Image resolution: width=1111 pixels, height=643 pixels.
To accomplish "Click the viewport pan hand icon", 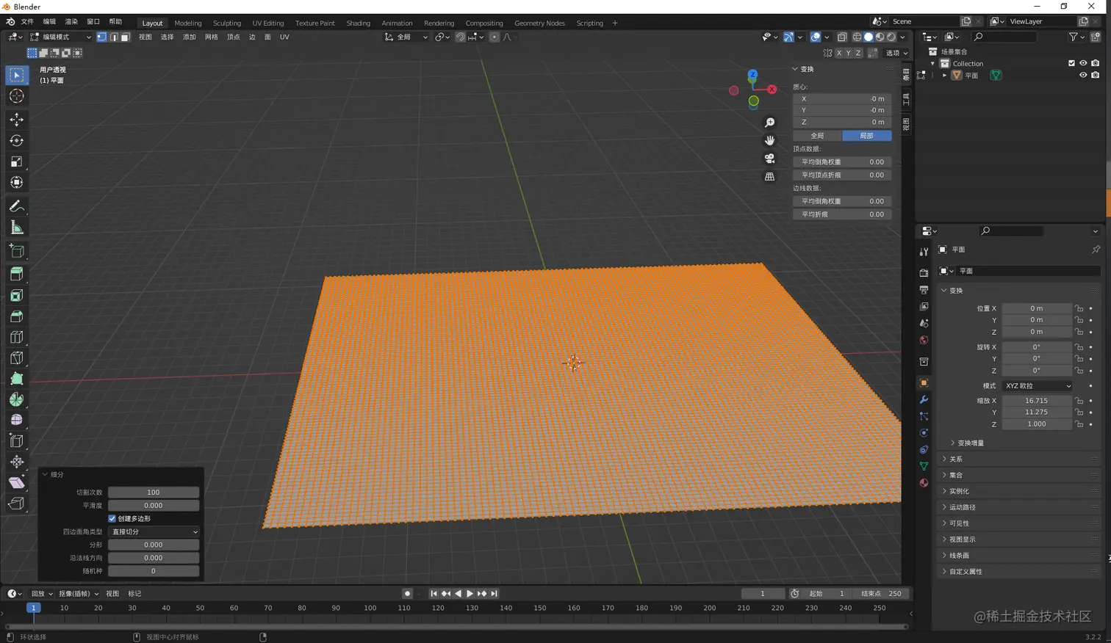I will 769,140.
